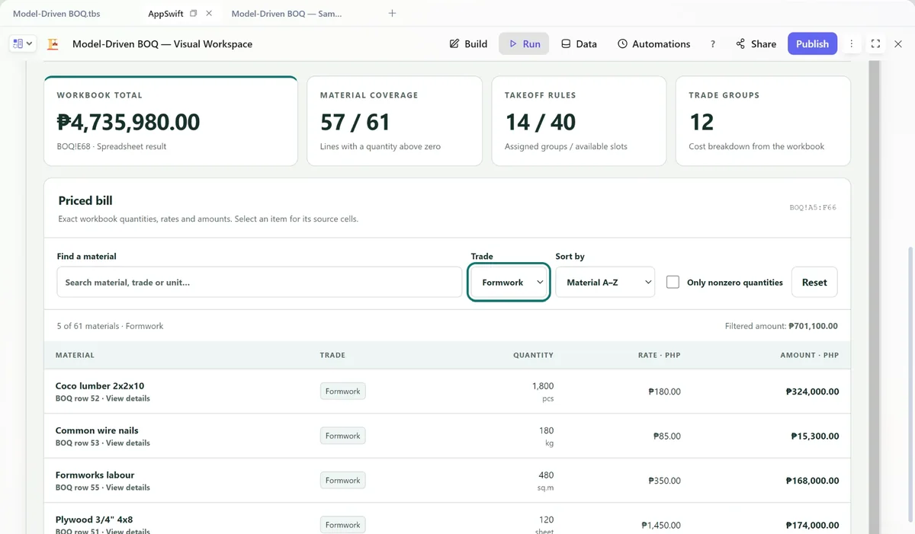Click the Trade Groups 12 card
915x534 pixels.
[x=763, y=120]
